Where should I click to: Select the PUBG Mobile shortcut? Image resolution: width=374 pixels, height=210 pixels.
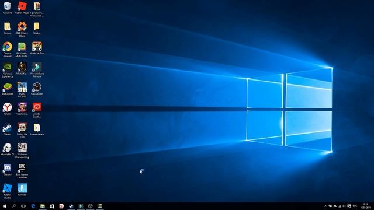coord(22,90)
